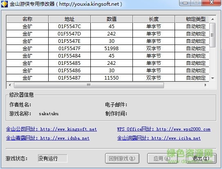
Task: Select address cell 01F55487
Action: point(70,78)
